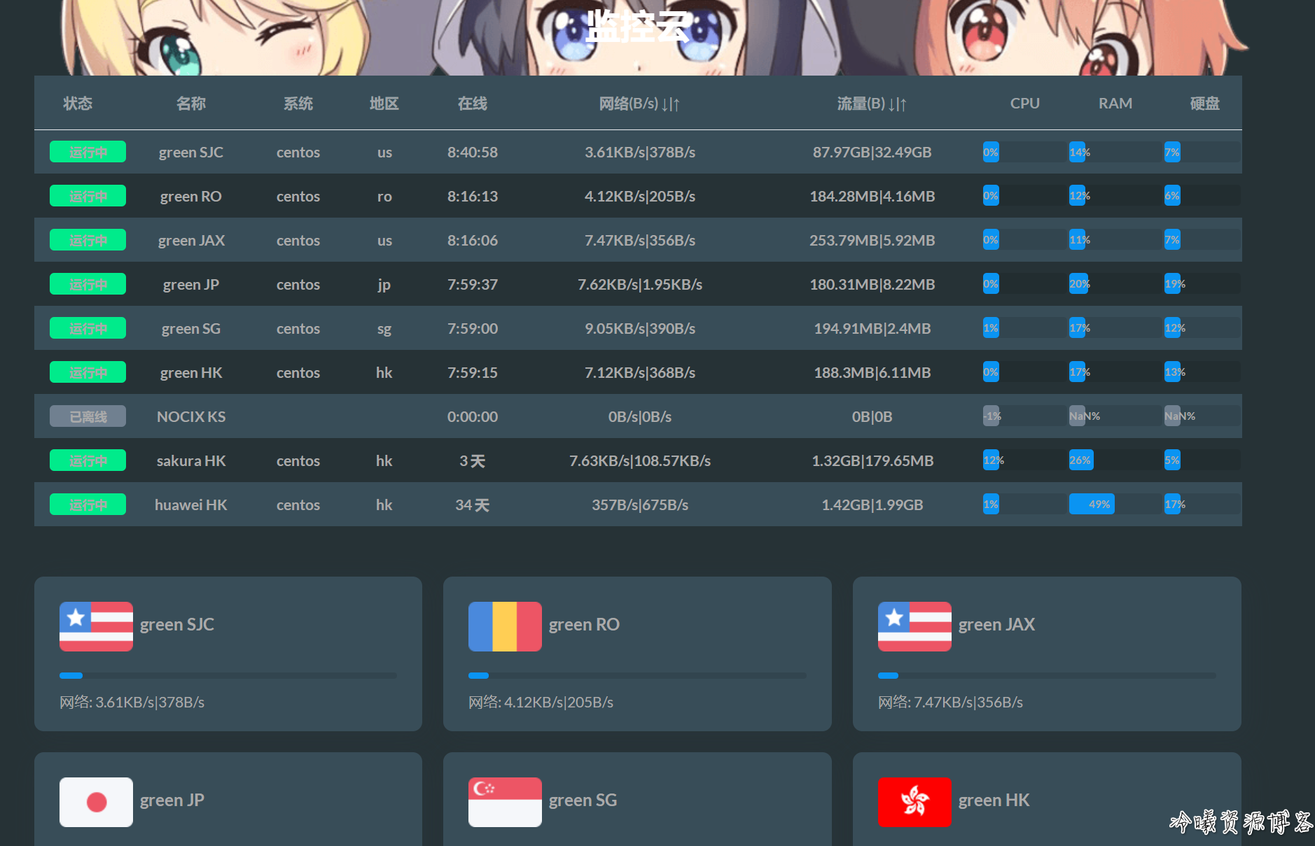Click the CPU column header

point(1025,104)
